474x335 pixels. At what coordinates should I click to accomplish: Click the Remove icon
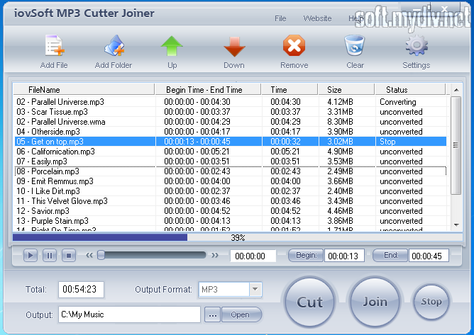click(x=294, y=45)
